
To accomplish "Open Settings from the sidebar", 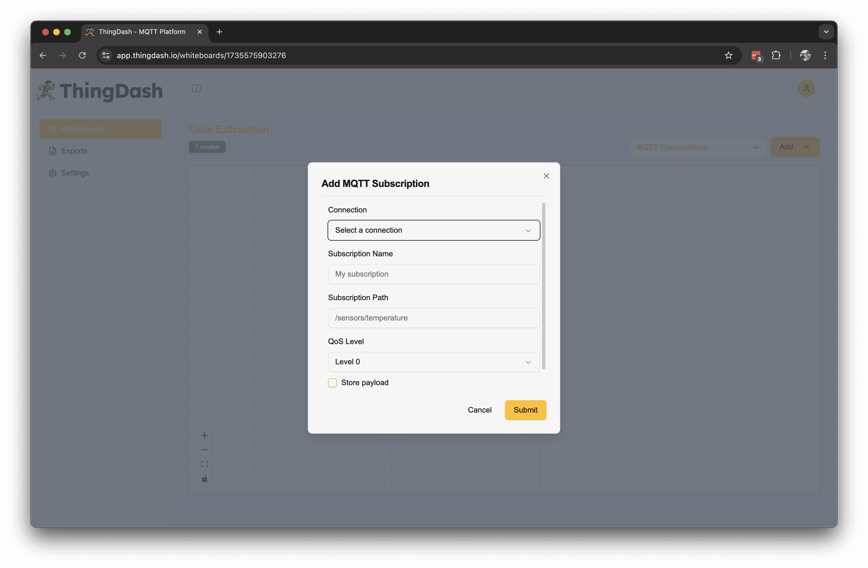I will tap(101, 173).
